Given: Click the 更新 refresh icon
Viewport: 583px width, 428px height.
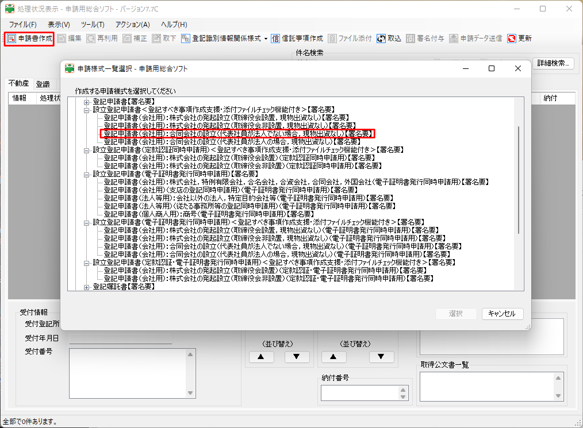Looking at the screenshot, I should (x=512, y=38).
